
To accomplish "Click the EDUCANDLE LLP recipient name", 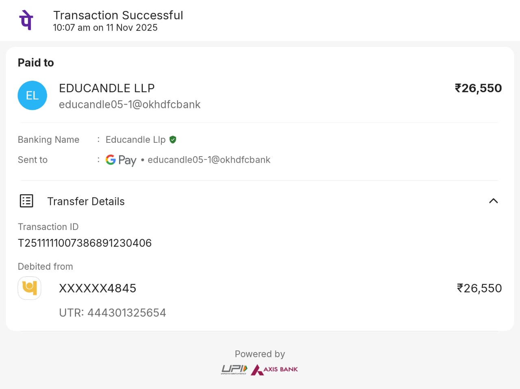I will pyautogui.click(x=106, y=88).
